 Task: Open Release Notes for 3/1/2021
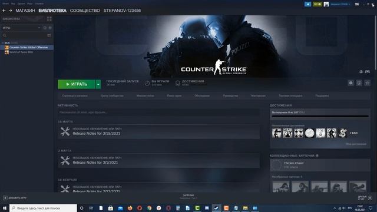pyautogui.click(x=95, y=163)
